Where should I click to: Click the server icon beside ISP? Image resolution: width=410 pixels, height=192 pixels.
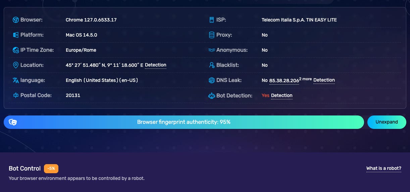(x=212, y=20)
